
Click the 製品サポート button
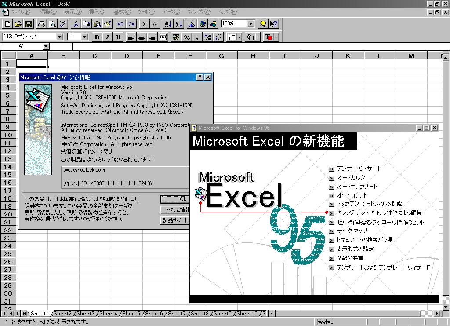coord(175,220)
